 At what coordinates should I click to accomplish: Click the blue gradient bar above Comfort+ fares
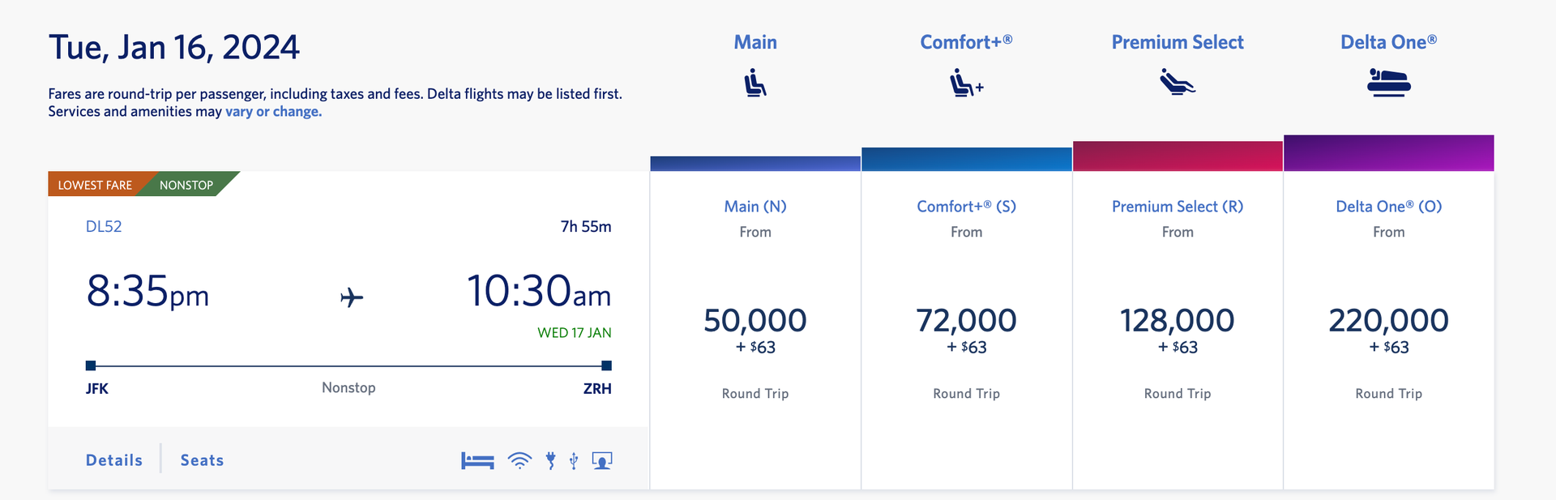point(965,157)
